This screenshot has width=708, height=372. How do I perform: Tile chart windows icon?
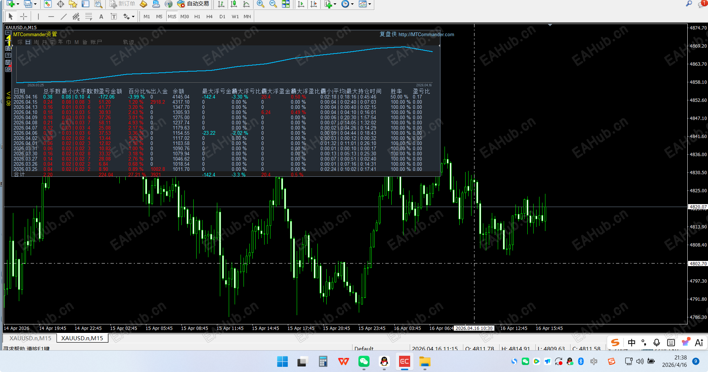point(286,4)
